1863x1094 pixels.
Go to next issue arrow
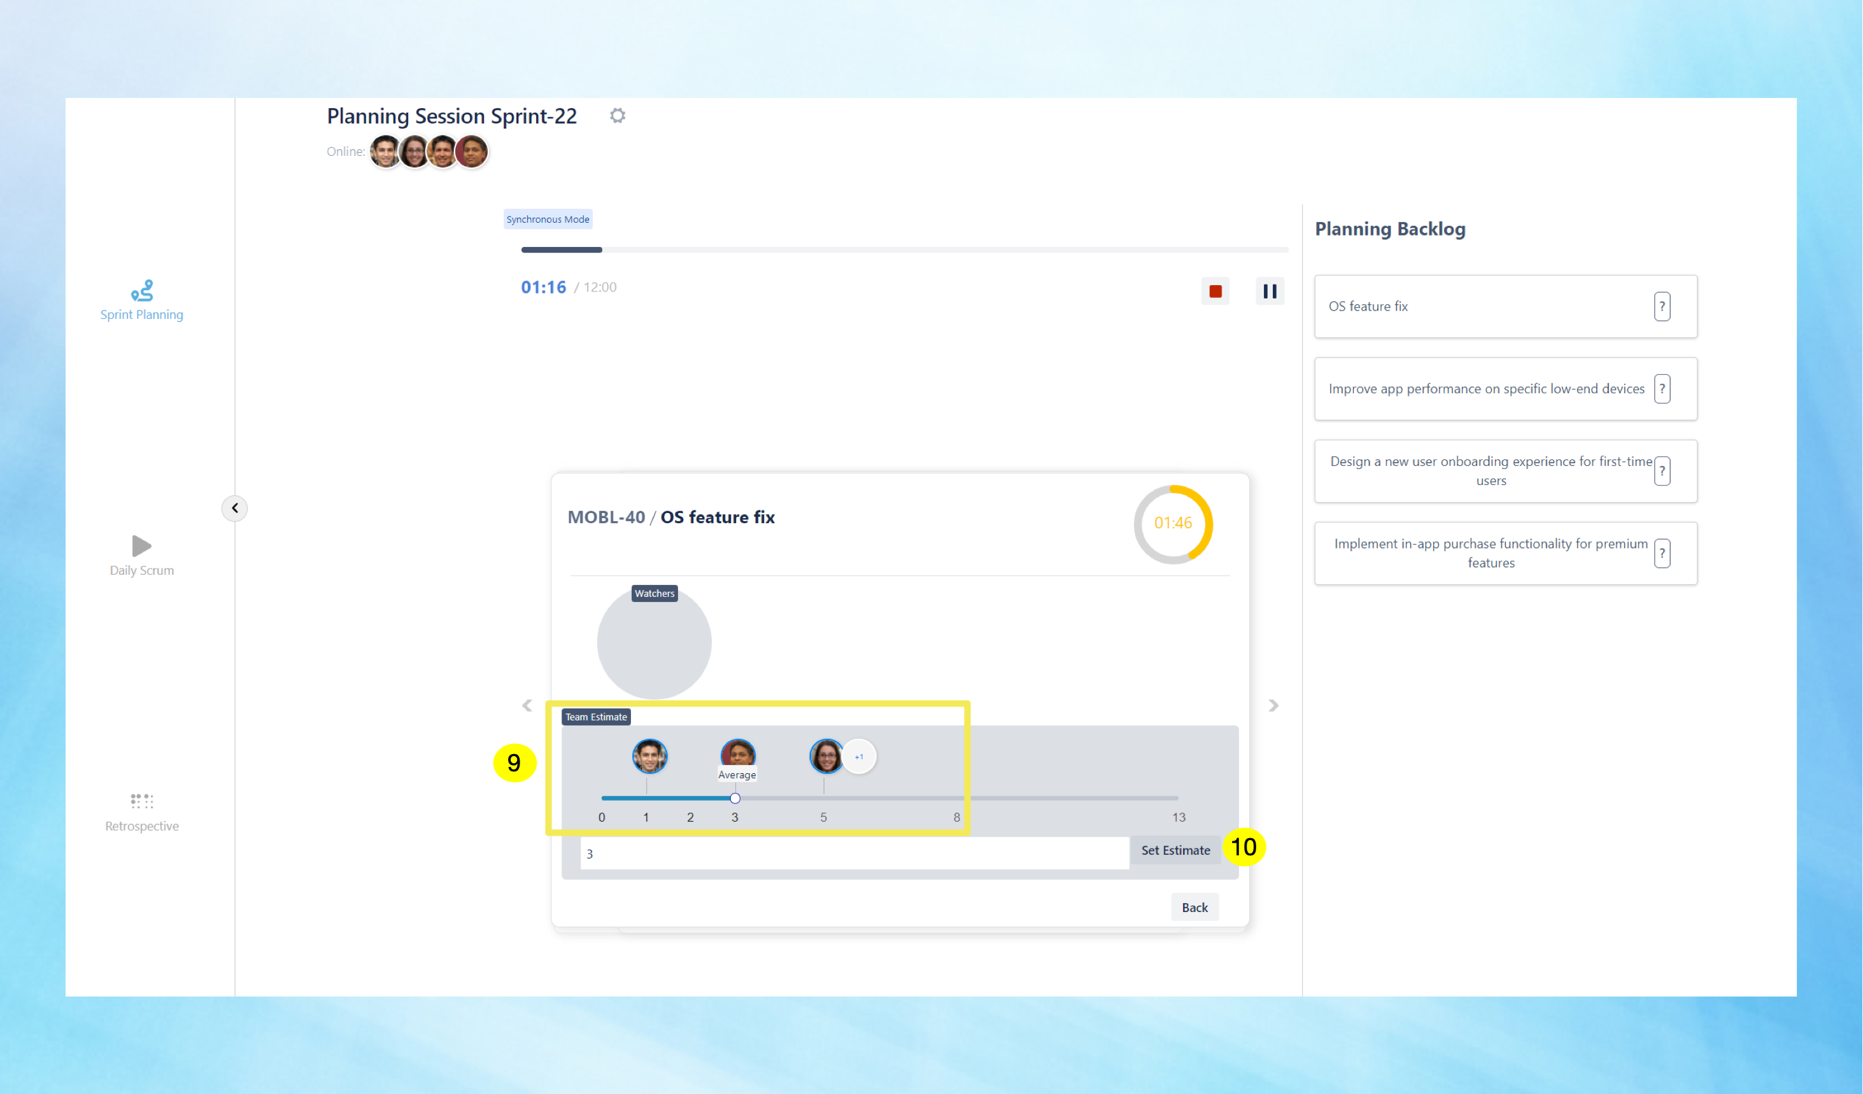1273,705
